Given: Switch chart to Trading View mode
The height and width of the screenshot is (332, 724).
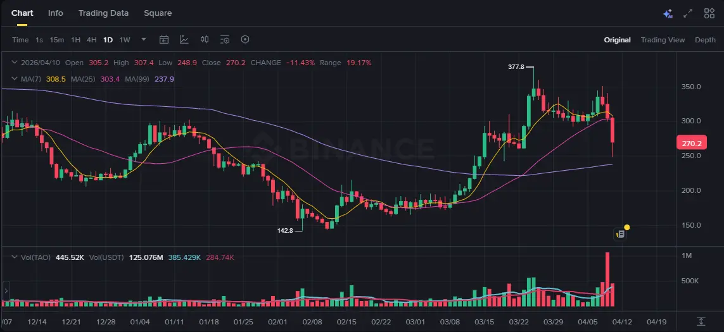Looking at the screenshot, I should (x=663, y=40).
